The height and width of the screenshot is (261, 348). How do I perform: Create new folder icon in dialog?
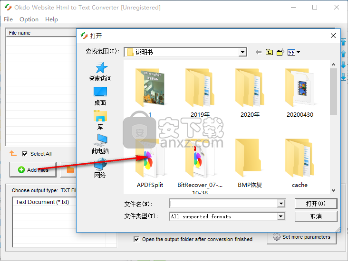coord(280,52)
